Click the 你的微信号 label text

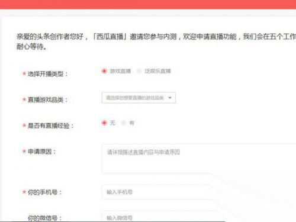44,218
